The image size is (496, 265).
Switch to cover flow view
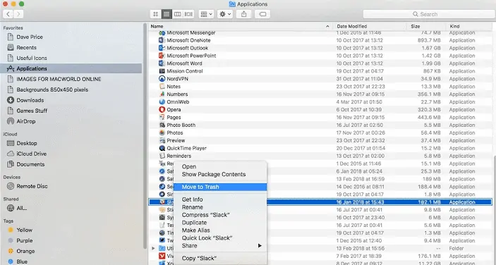(x=188, y=14)
